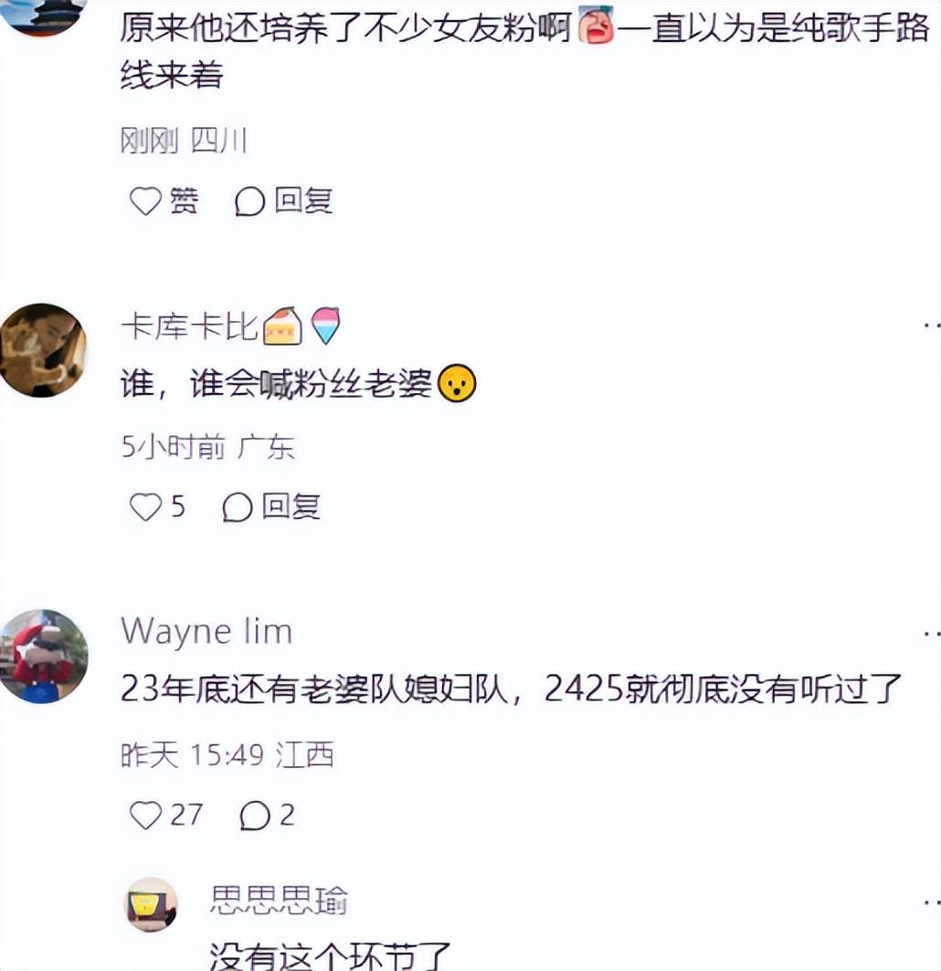Screen dimensions: 941x971
Task: Click 回复 text under the 广东 comment
Action: tap(291, 507)
